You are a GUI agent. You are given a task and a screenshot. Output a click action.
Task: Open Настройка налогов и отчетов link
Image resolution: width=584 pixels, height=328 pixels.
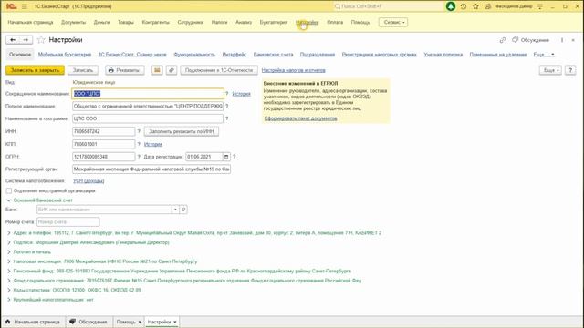pyautogui.click(x=294, y=70)
